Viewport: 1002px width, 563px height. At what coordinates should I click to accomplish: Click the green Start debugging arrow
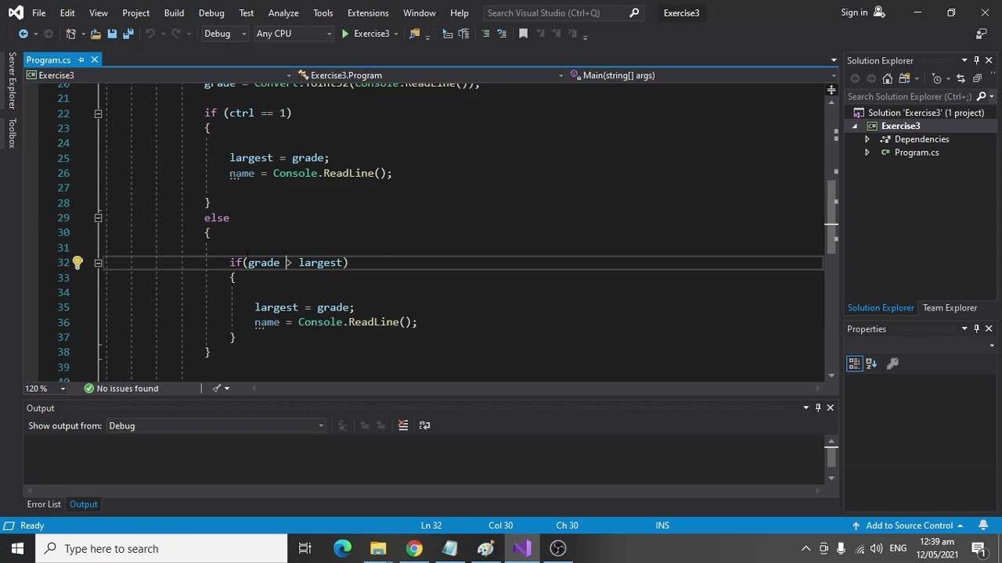(x=345, y=34)
